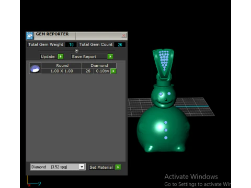Click the Gem Reporter panel logo icon
The height and width of the screenshot is (188, 251).
coord(30,36)
